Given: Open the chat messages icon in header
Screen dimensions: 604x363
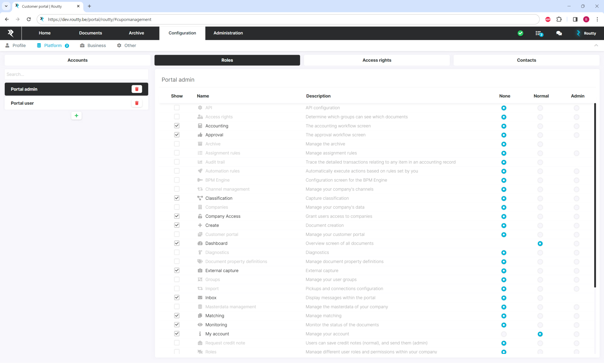Looking at the screenshot, I should [x=559, y=33].
